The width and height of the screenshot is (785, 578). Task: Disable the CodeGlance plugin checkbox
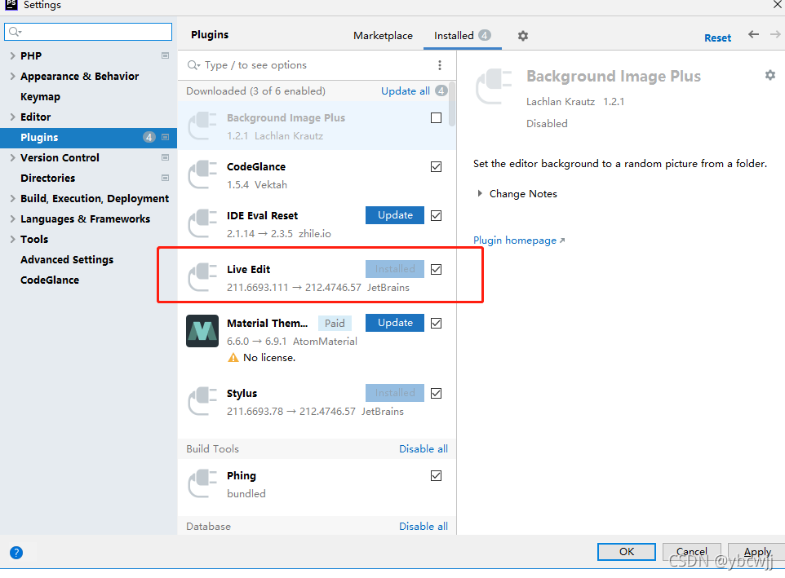(x=436, y=166)
